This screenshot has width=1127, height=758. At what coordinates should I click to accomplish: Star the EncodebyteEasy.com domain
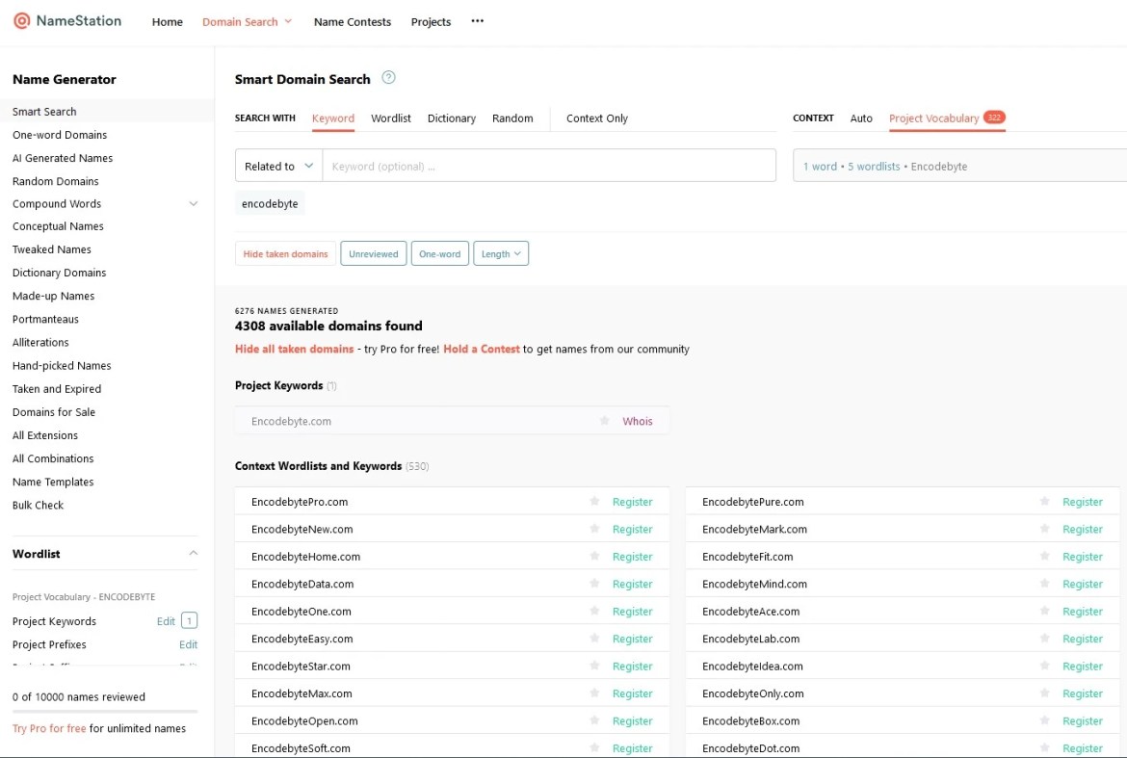tap(594, 638)
